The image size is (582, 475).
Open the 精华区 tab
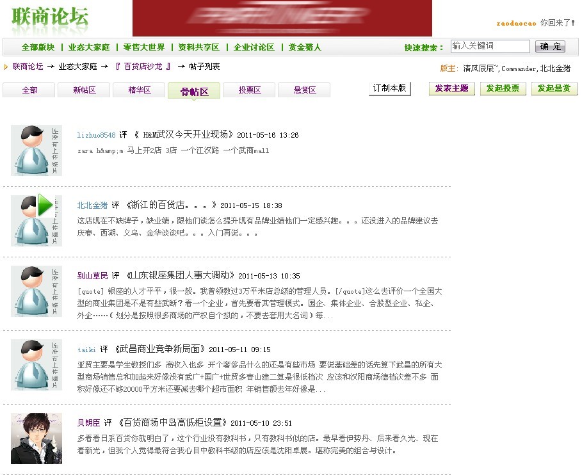point(139,90)
